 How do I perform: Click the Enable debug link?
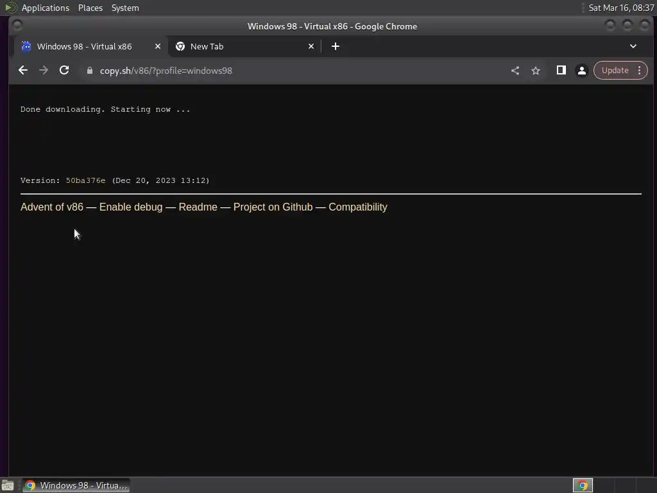(x=131, y=207)
